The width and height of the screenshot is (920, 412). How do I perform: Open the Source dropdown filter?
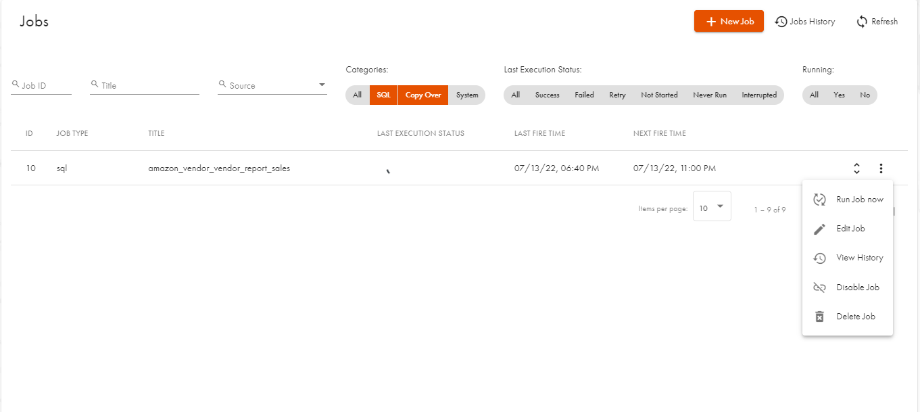[272, 86]
